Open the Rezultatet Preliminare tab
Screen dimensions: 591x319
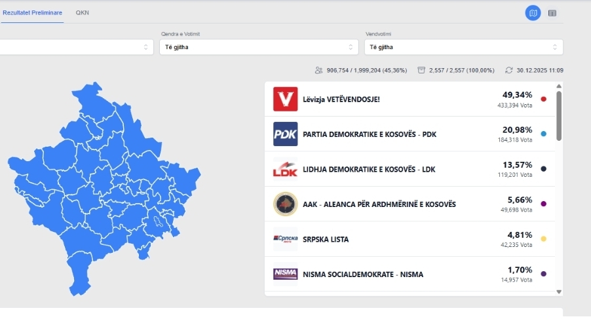(x=32, y=12)
